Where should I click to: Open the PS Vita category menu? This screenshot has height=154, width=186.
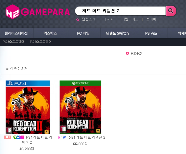151,33
